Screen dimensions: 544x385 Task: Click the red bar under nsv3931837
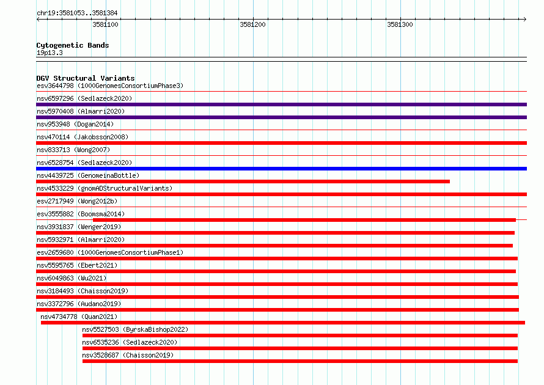276,233
